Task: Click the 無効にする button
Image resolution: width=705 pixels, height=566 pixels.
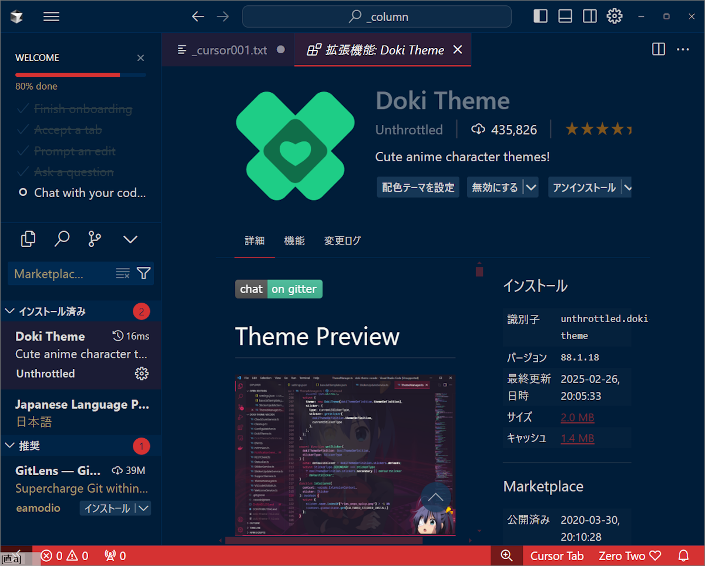Action: coord(495,187)
